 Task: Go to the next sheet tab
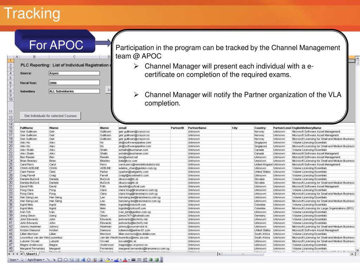coord(18,254)
